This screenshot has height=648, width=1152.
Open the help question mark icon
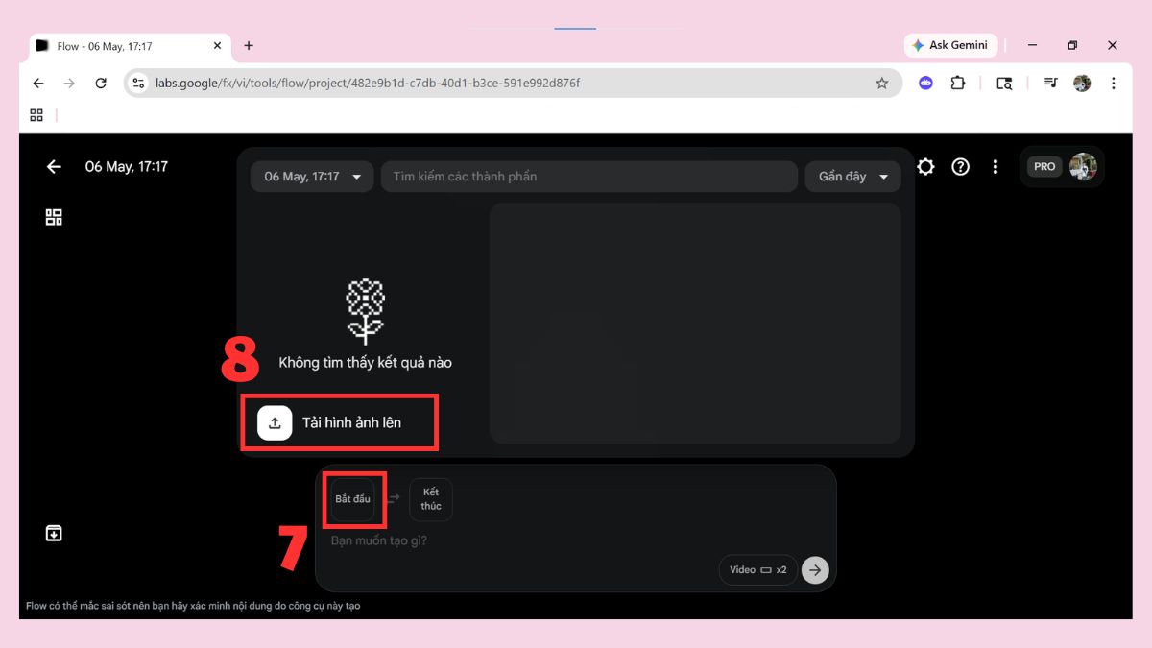[x=960, y=166]
